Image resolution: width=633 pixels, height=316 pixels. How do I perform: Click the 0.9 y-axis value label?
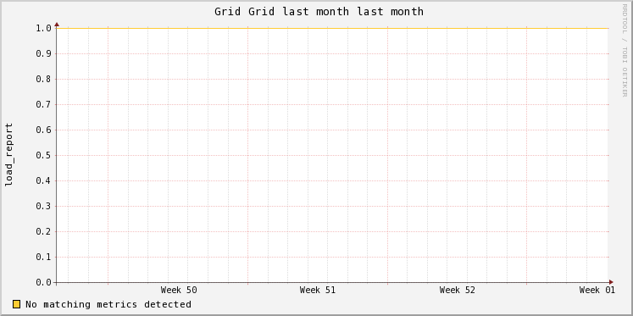[x=43, y=53]
